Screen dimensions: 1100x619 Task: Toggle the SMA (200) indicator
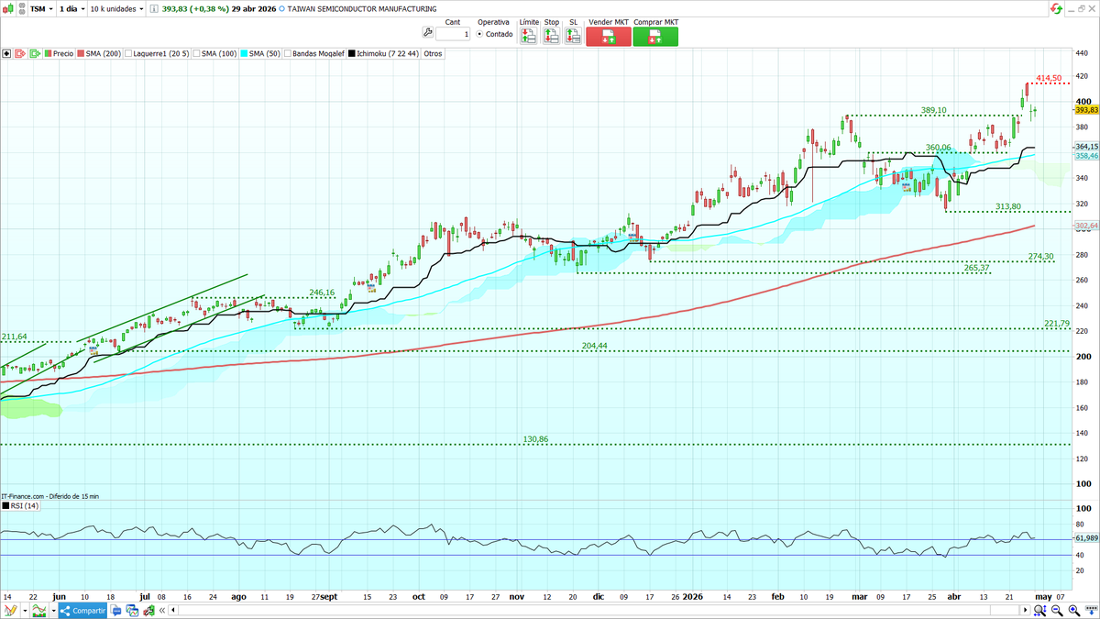click(x=99, y=53)
